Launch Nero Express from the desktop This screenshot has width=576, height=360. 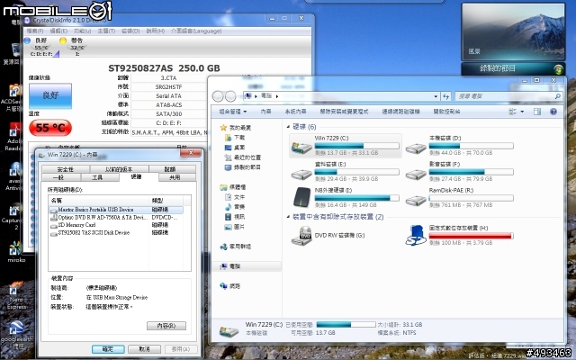[x=15, y=296]
